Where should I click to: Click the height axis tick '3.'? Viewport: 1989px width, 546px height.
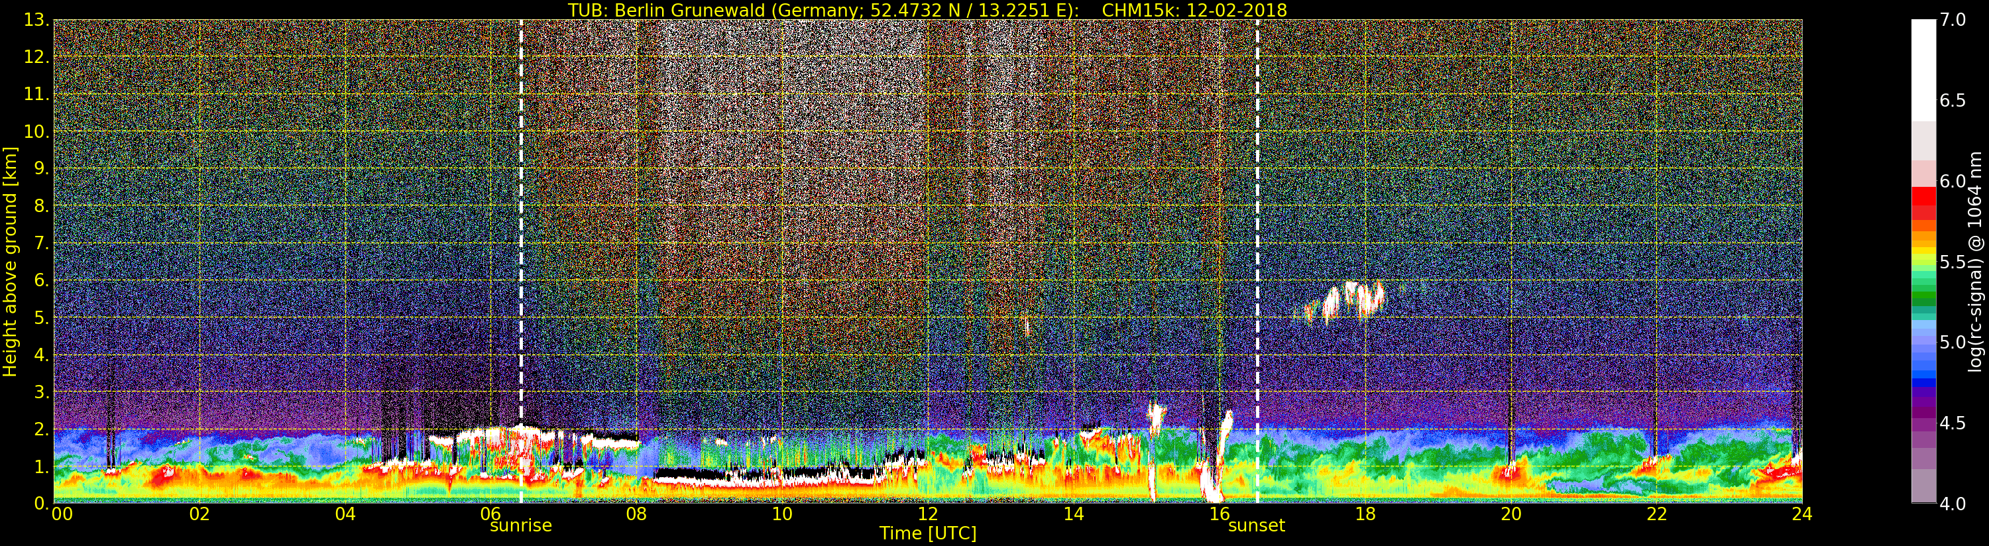(42, 392)
